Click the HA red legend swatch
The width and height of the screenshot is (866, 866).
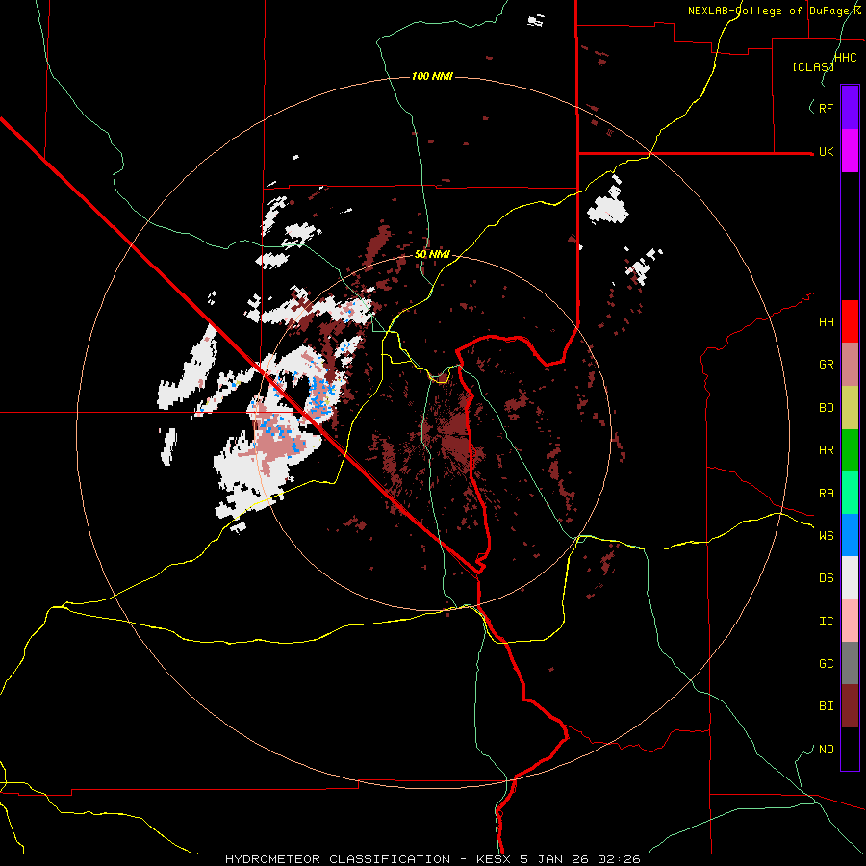coord(850,321)
